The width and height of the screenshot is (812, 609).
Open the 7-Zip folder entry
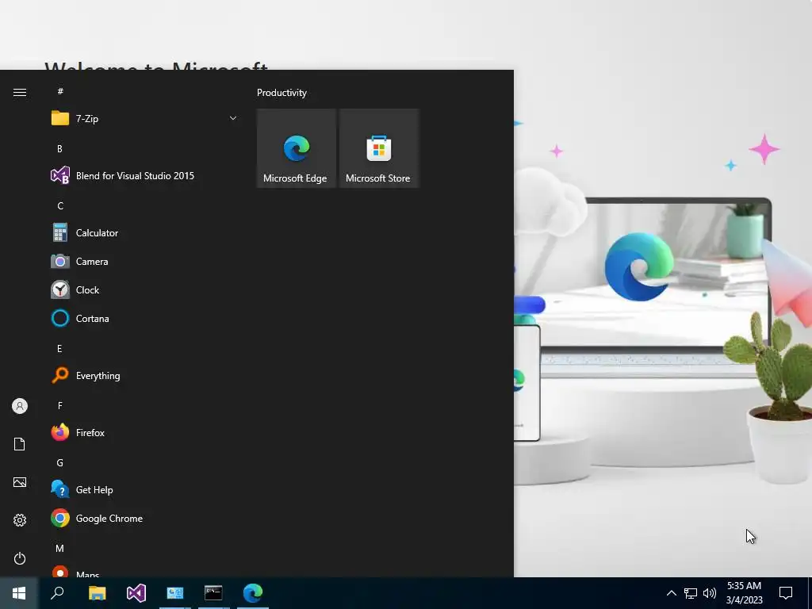coord(144,119)
